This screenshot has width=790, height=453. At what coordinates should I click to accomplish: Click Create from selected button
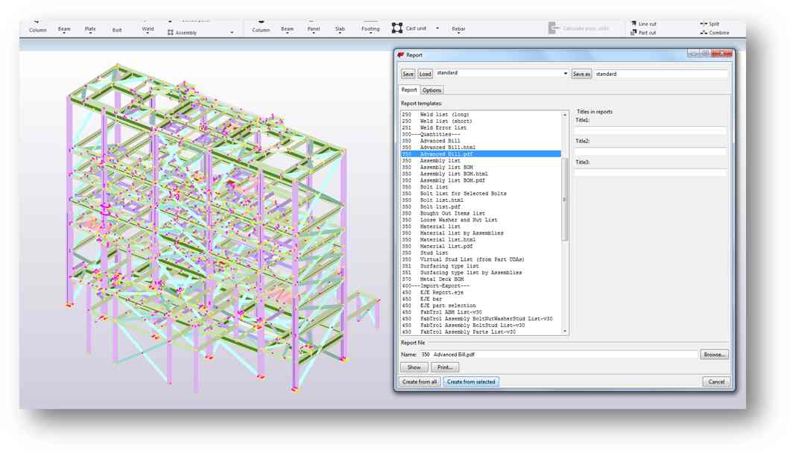point(470,381)
